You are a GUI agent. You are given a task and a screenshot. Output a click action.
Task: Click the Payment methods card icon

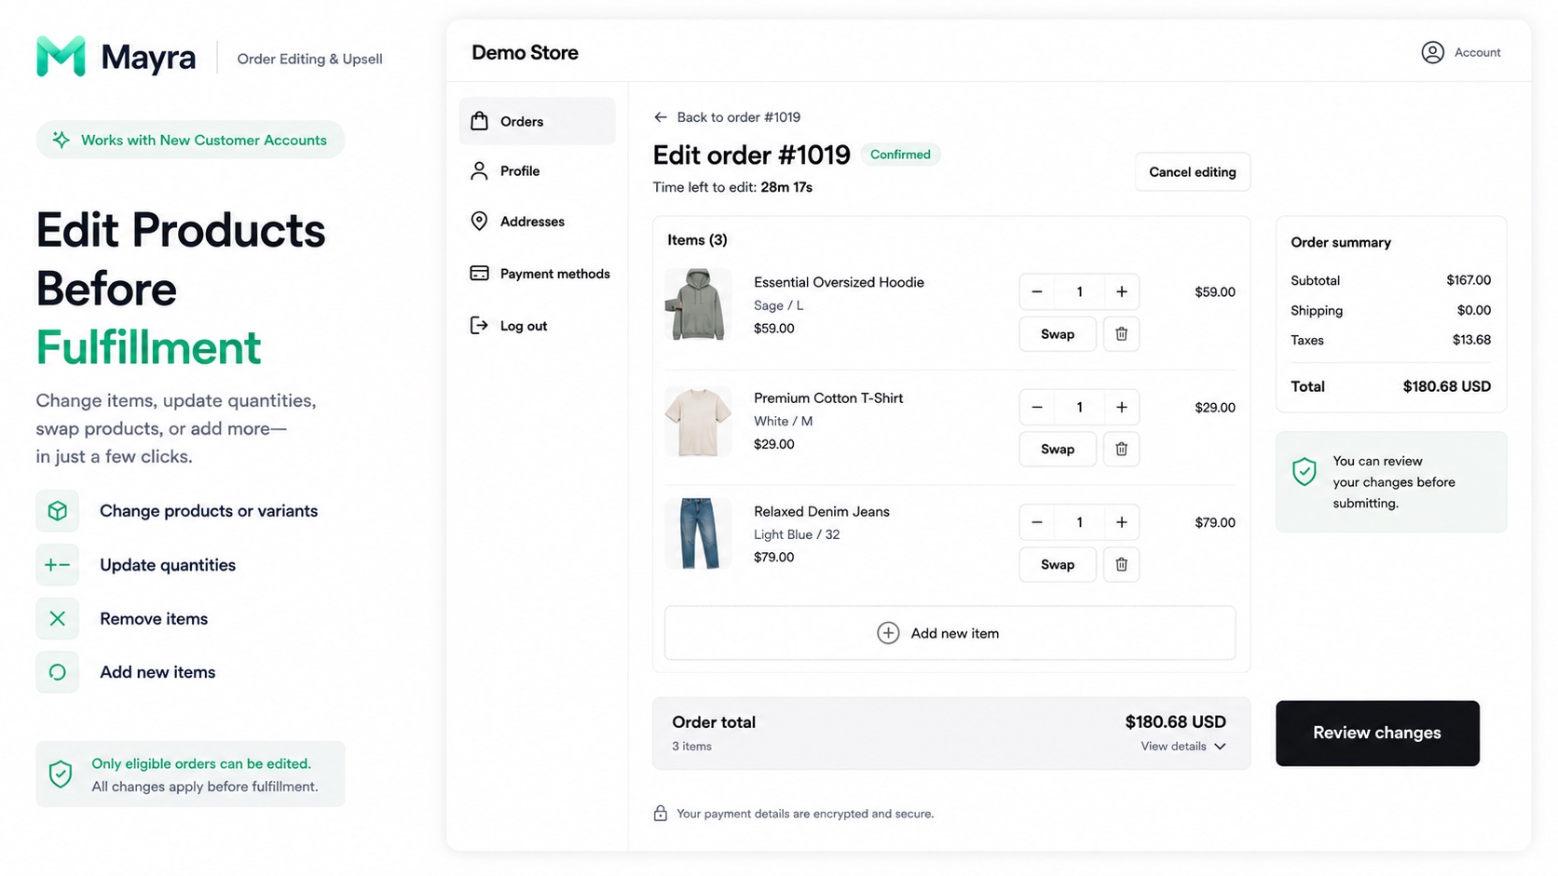click(479, 274)
